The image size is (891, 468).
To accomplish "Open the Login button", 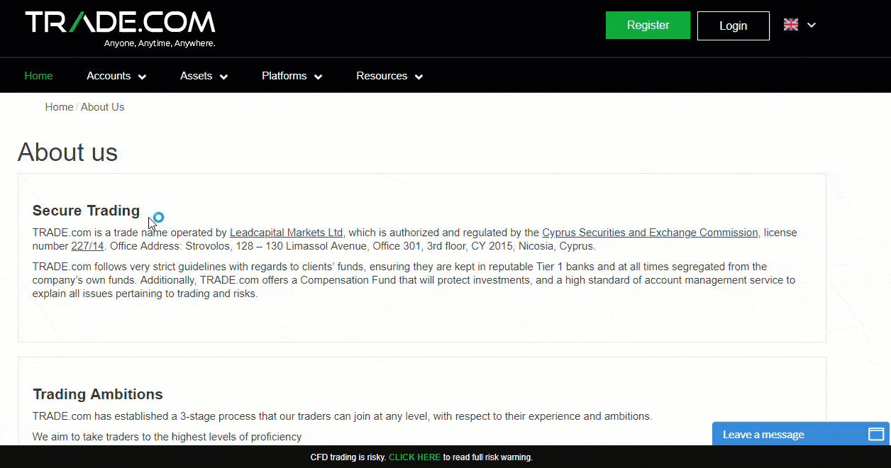I will [x=733, y=26].
